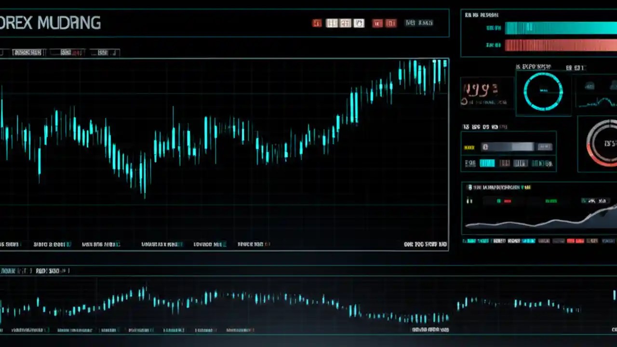Click the date label at the chart's bottom-right corner

tap(425, 244)
